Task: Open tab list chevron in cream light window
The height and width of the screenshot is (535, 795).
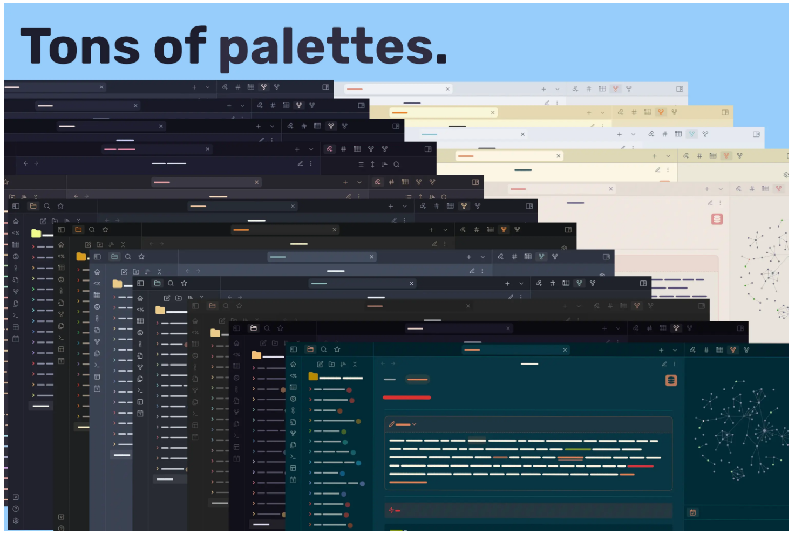Action: pyautogui.click(x=668, y=156)
